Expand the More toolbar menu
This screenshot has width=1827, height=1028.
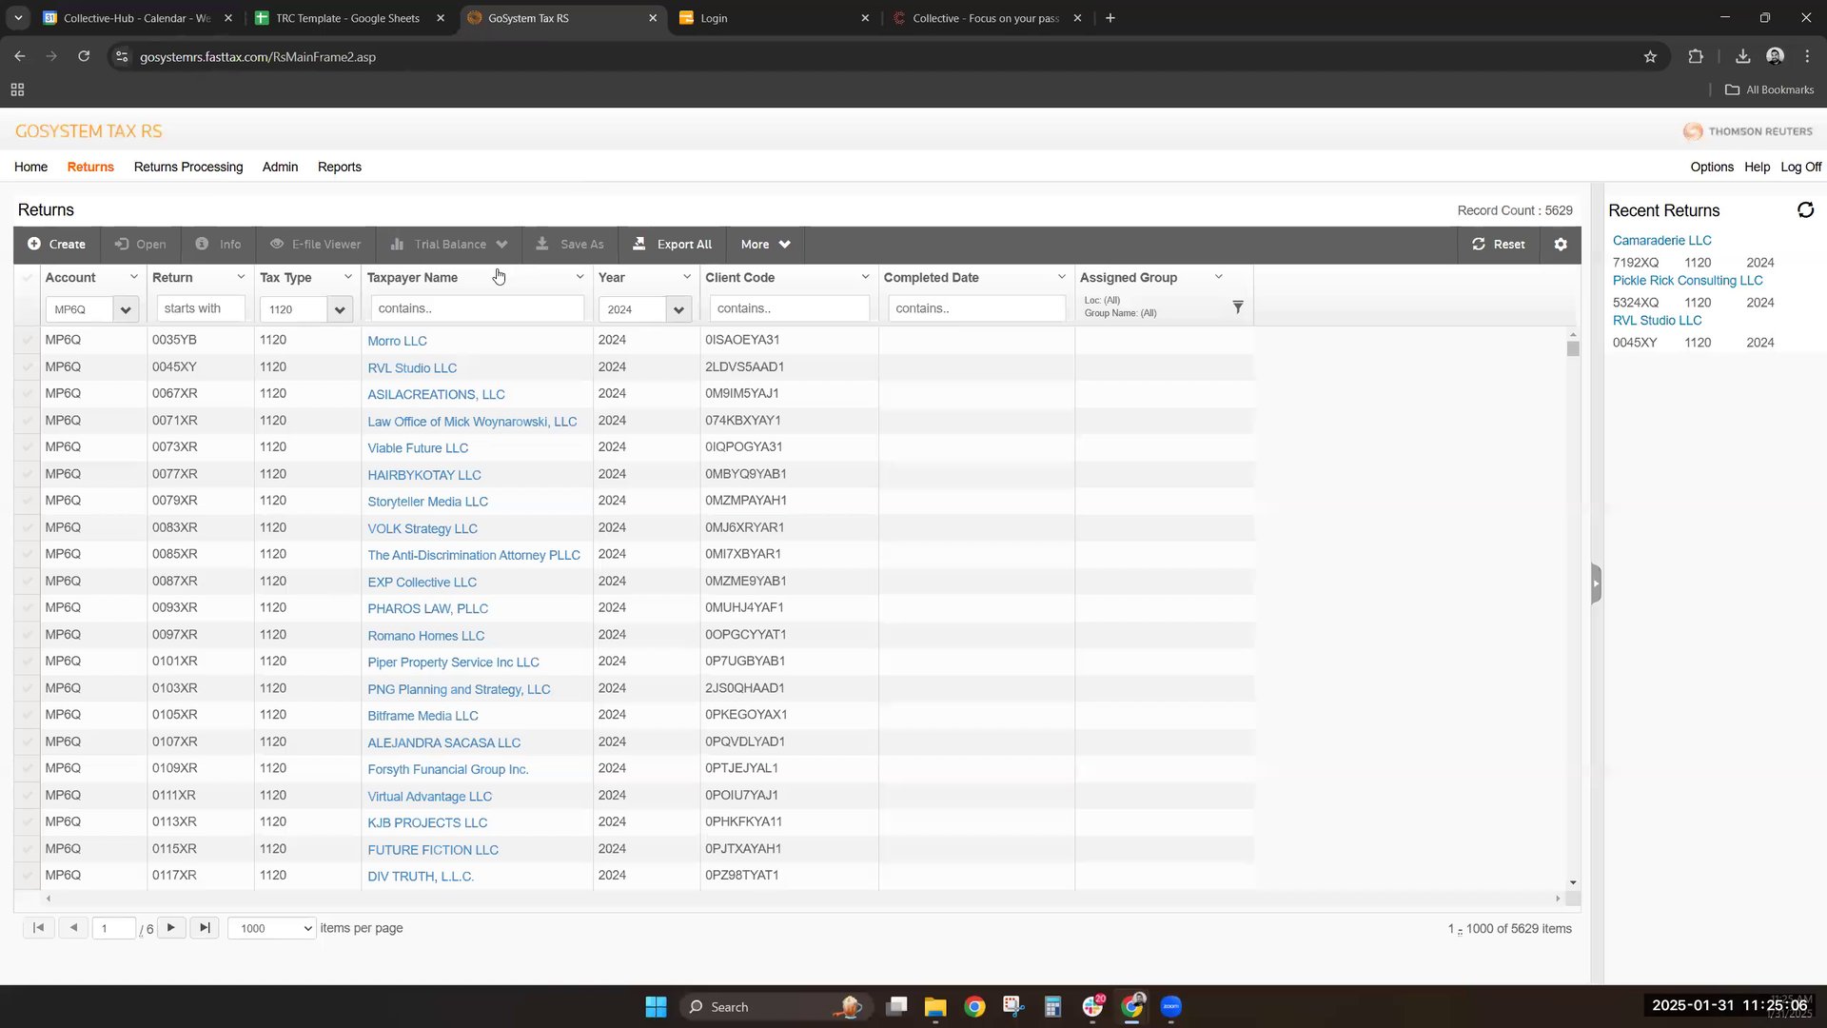tap(765, 245)
